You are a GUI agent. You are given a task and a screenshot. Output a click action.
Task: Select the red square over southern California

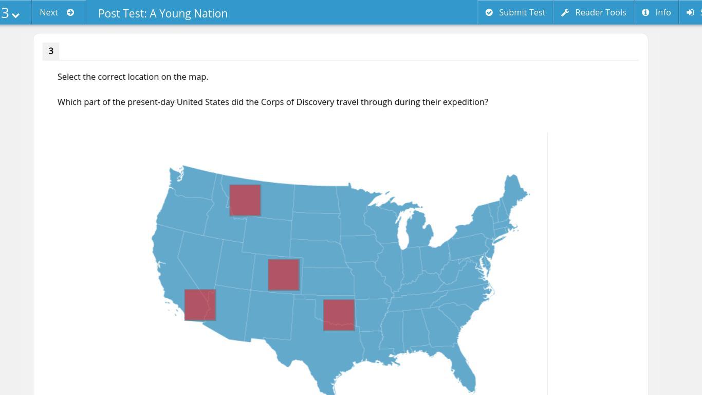coord(200,304)
